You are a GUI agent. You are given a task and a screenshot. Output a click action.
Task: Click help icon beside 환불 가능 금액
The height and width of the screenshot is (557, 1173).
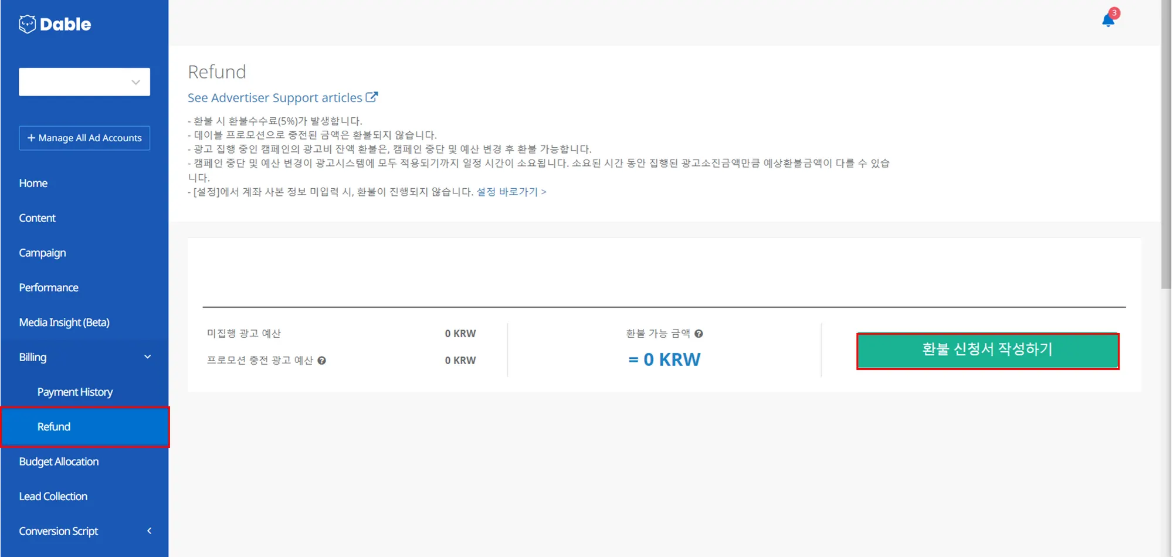[699, 334]
